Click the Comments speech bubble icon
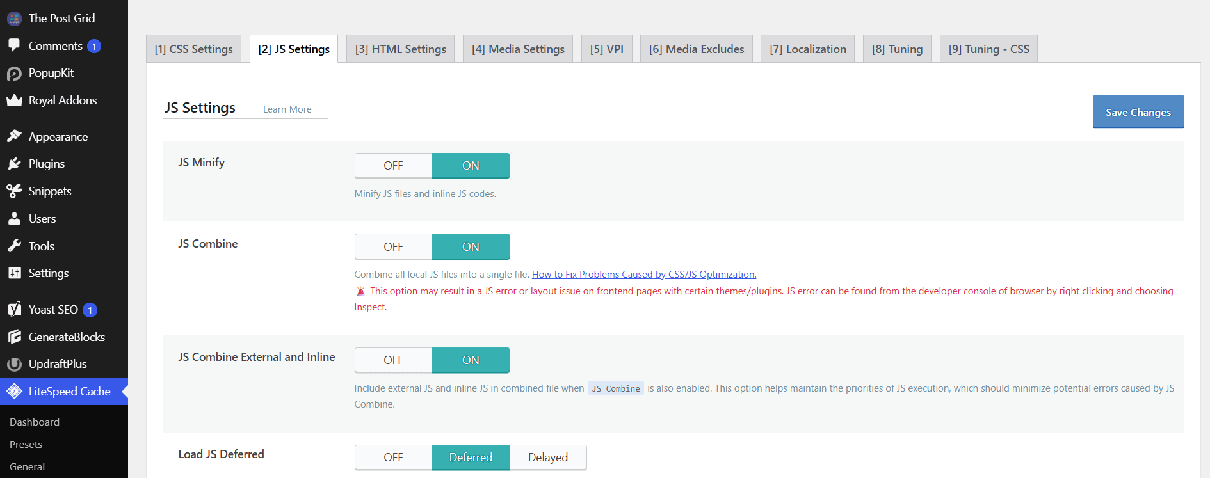The image size is (1210, 478). coord(14,45)
